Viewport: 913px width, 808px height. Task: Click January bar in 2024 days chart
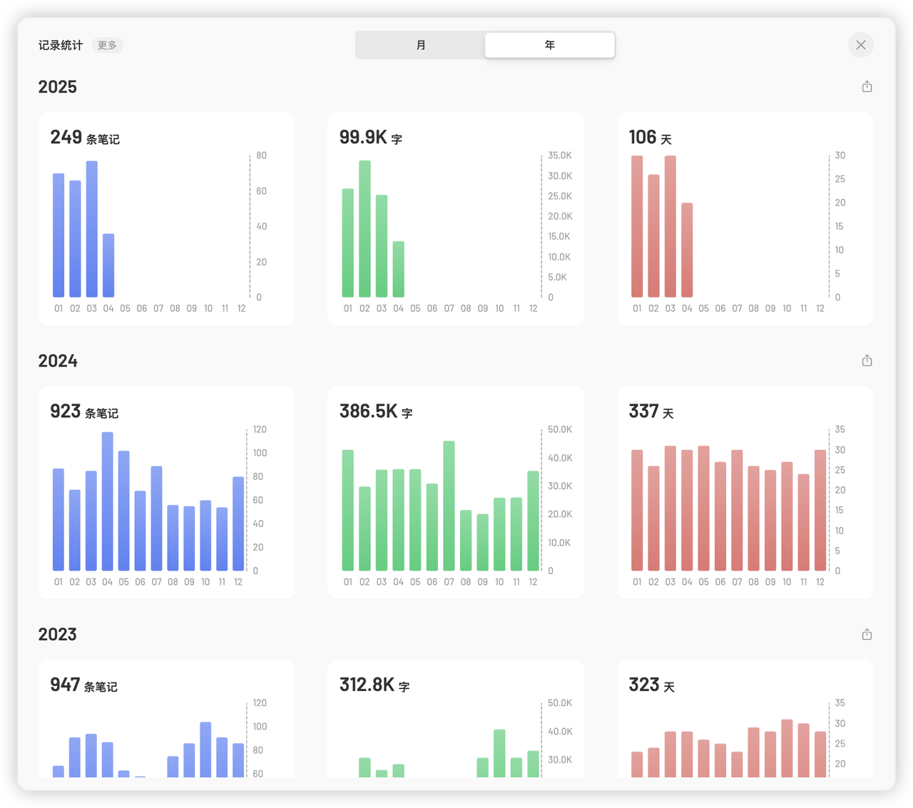[x=637, y=510]
